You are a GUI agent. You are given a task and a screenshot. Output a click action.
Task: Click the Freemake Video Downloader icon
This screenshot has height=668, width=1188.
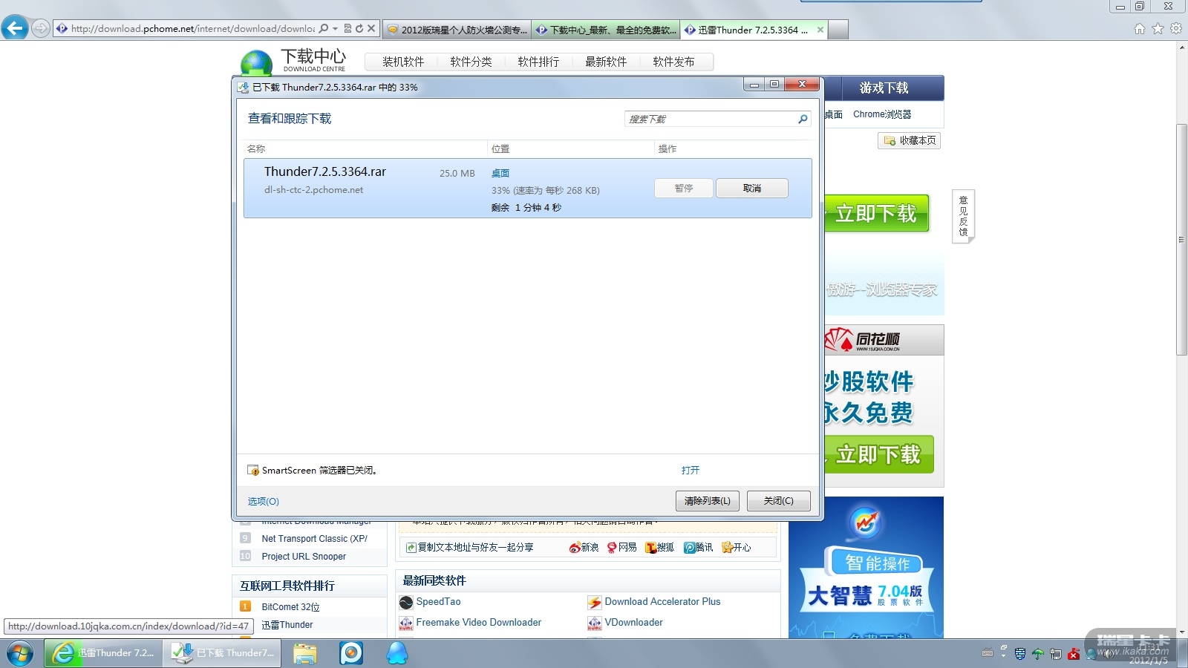406,623
